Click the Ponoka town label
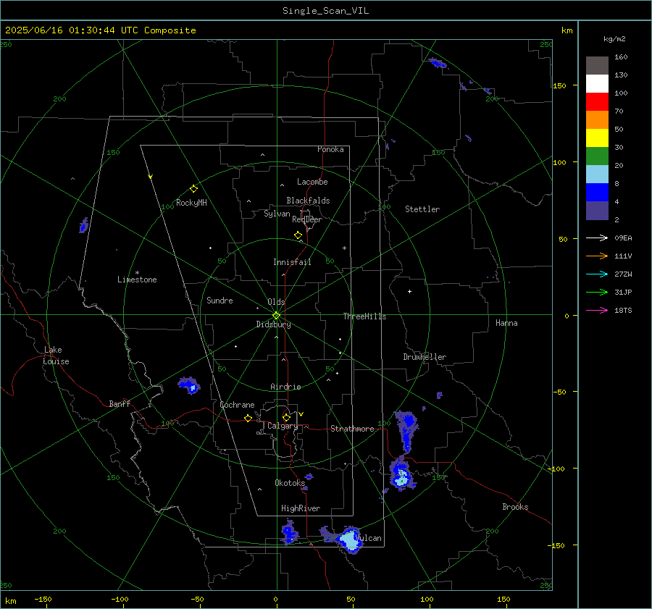The height and width of the screenshot is (609, 652). coord(330,149)
